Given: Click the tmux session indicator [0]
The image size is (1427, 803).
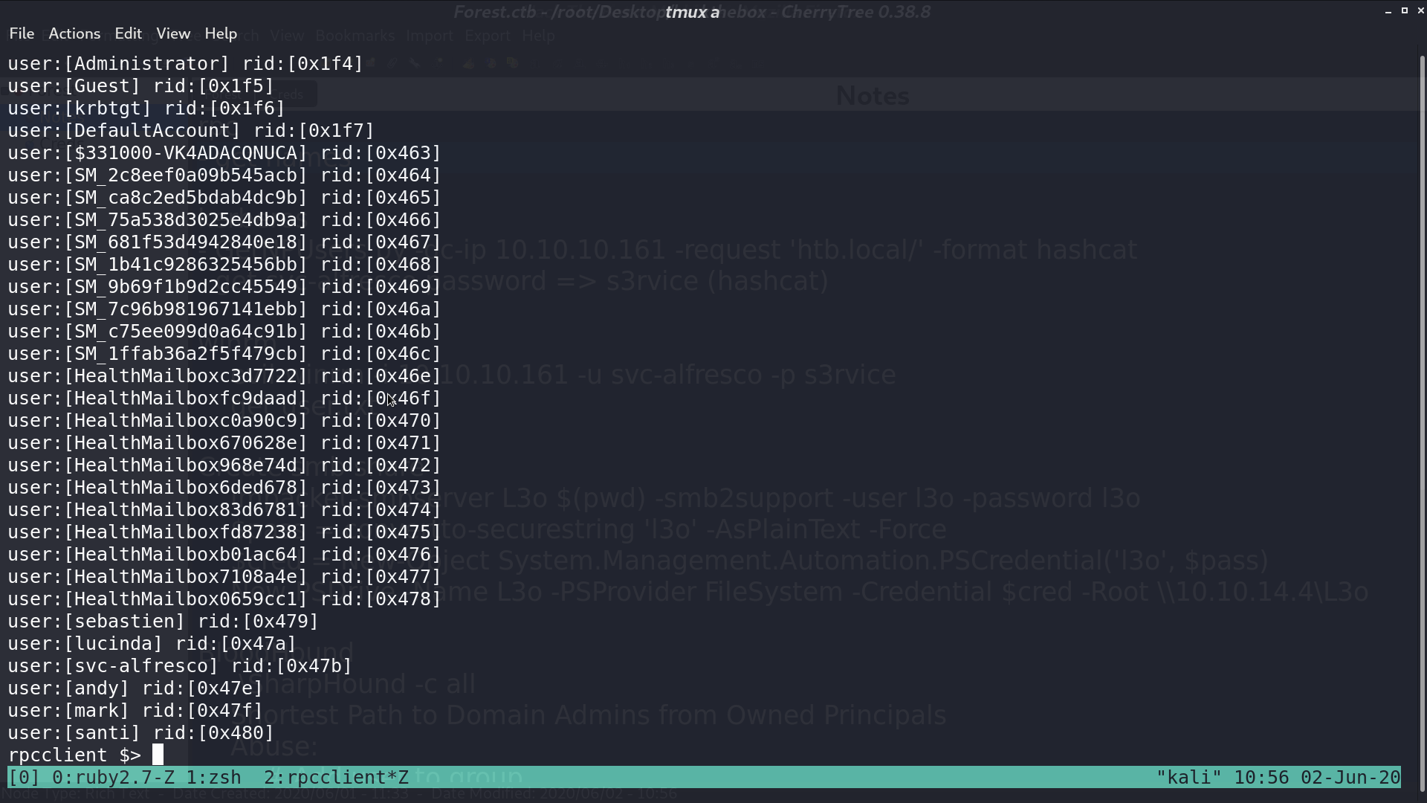Looking at the screenshot, I should [x=24, y=778].
